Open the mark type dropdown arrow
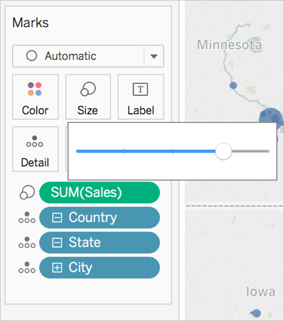 [154, 56]
